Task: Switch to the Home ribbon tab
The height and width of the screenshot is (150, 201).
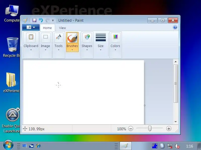Action: coord(47,28)
